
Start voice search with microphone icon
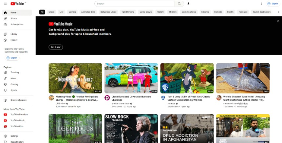[x=188, y=4]
